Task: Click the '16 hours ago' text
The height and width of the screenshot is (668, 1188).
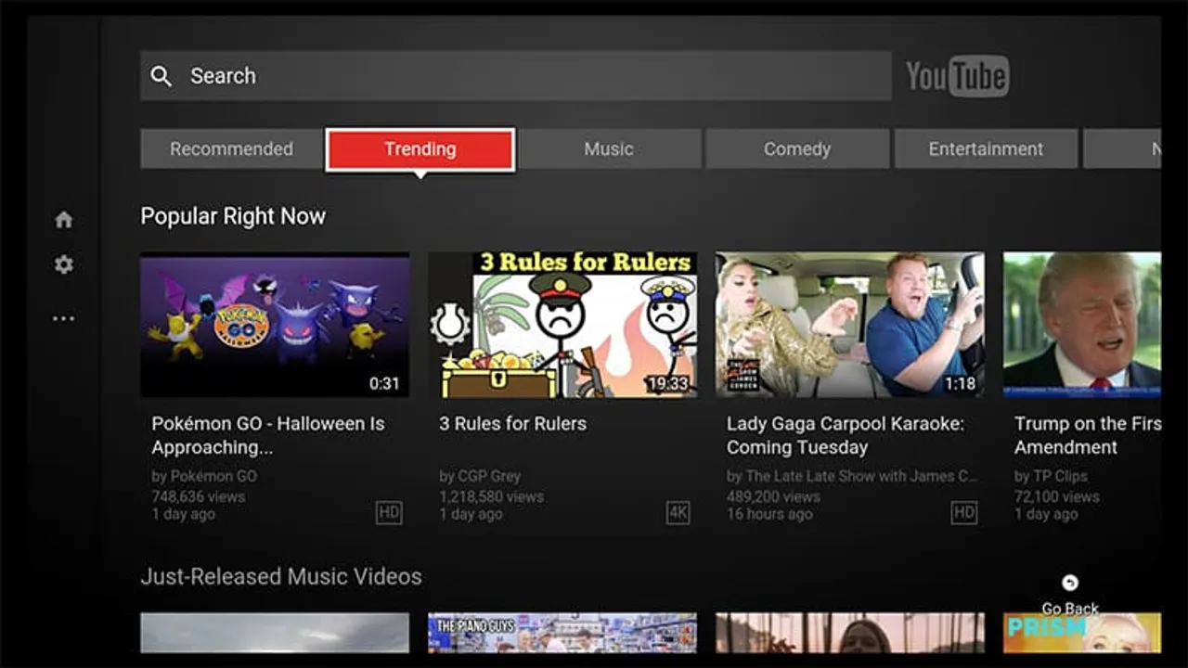Action: pos(769,514)
